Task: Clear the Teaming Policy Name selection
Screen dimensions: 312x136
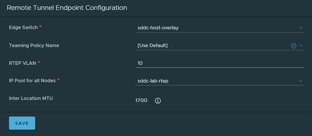Action: (294, 46)
